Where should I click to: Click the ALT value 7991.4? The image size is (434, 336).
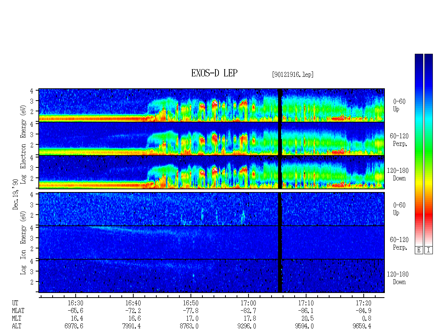(131, 326)
